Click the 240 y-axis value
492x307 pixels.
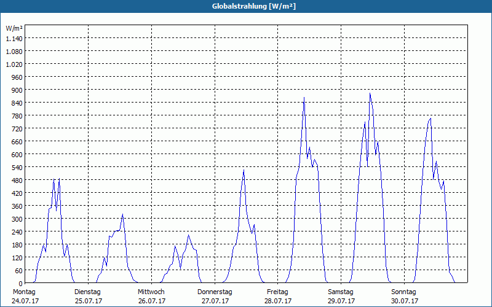pyautogui.click(x=18, y=232)
